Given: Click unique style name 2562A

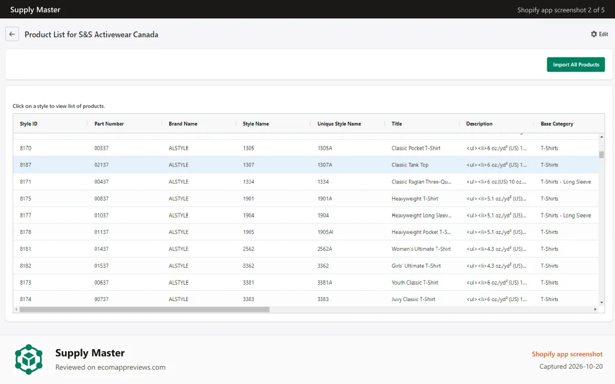Looking at the screenshot, I should 325,249.
